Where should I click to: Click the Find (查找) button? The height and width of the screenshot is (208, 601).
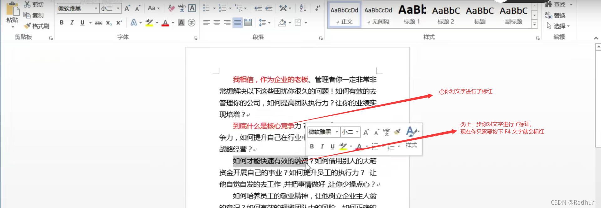coord(555,4)
